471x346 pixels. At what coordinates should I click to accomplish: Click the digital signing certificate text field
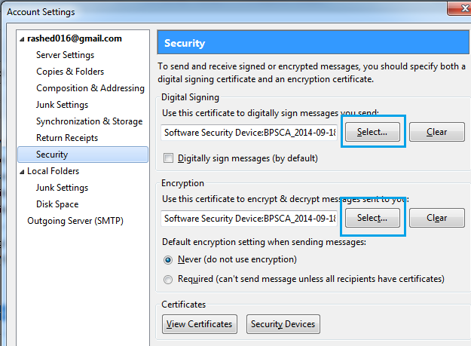[249, 133]
